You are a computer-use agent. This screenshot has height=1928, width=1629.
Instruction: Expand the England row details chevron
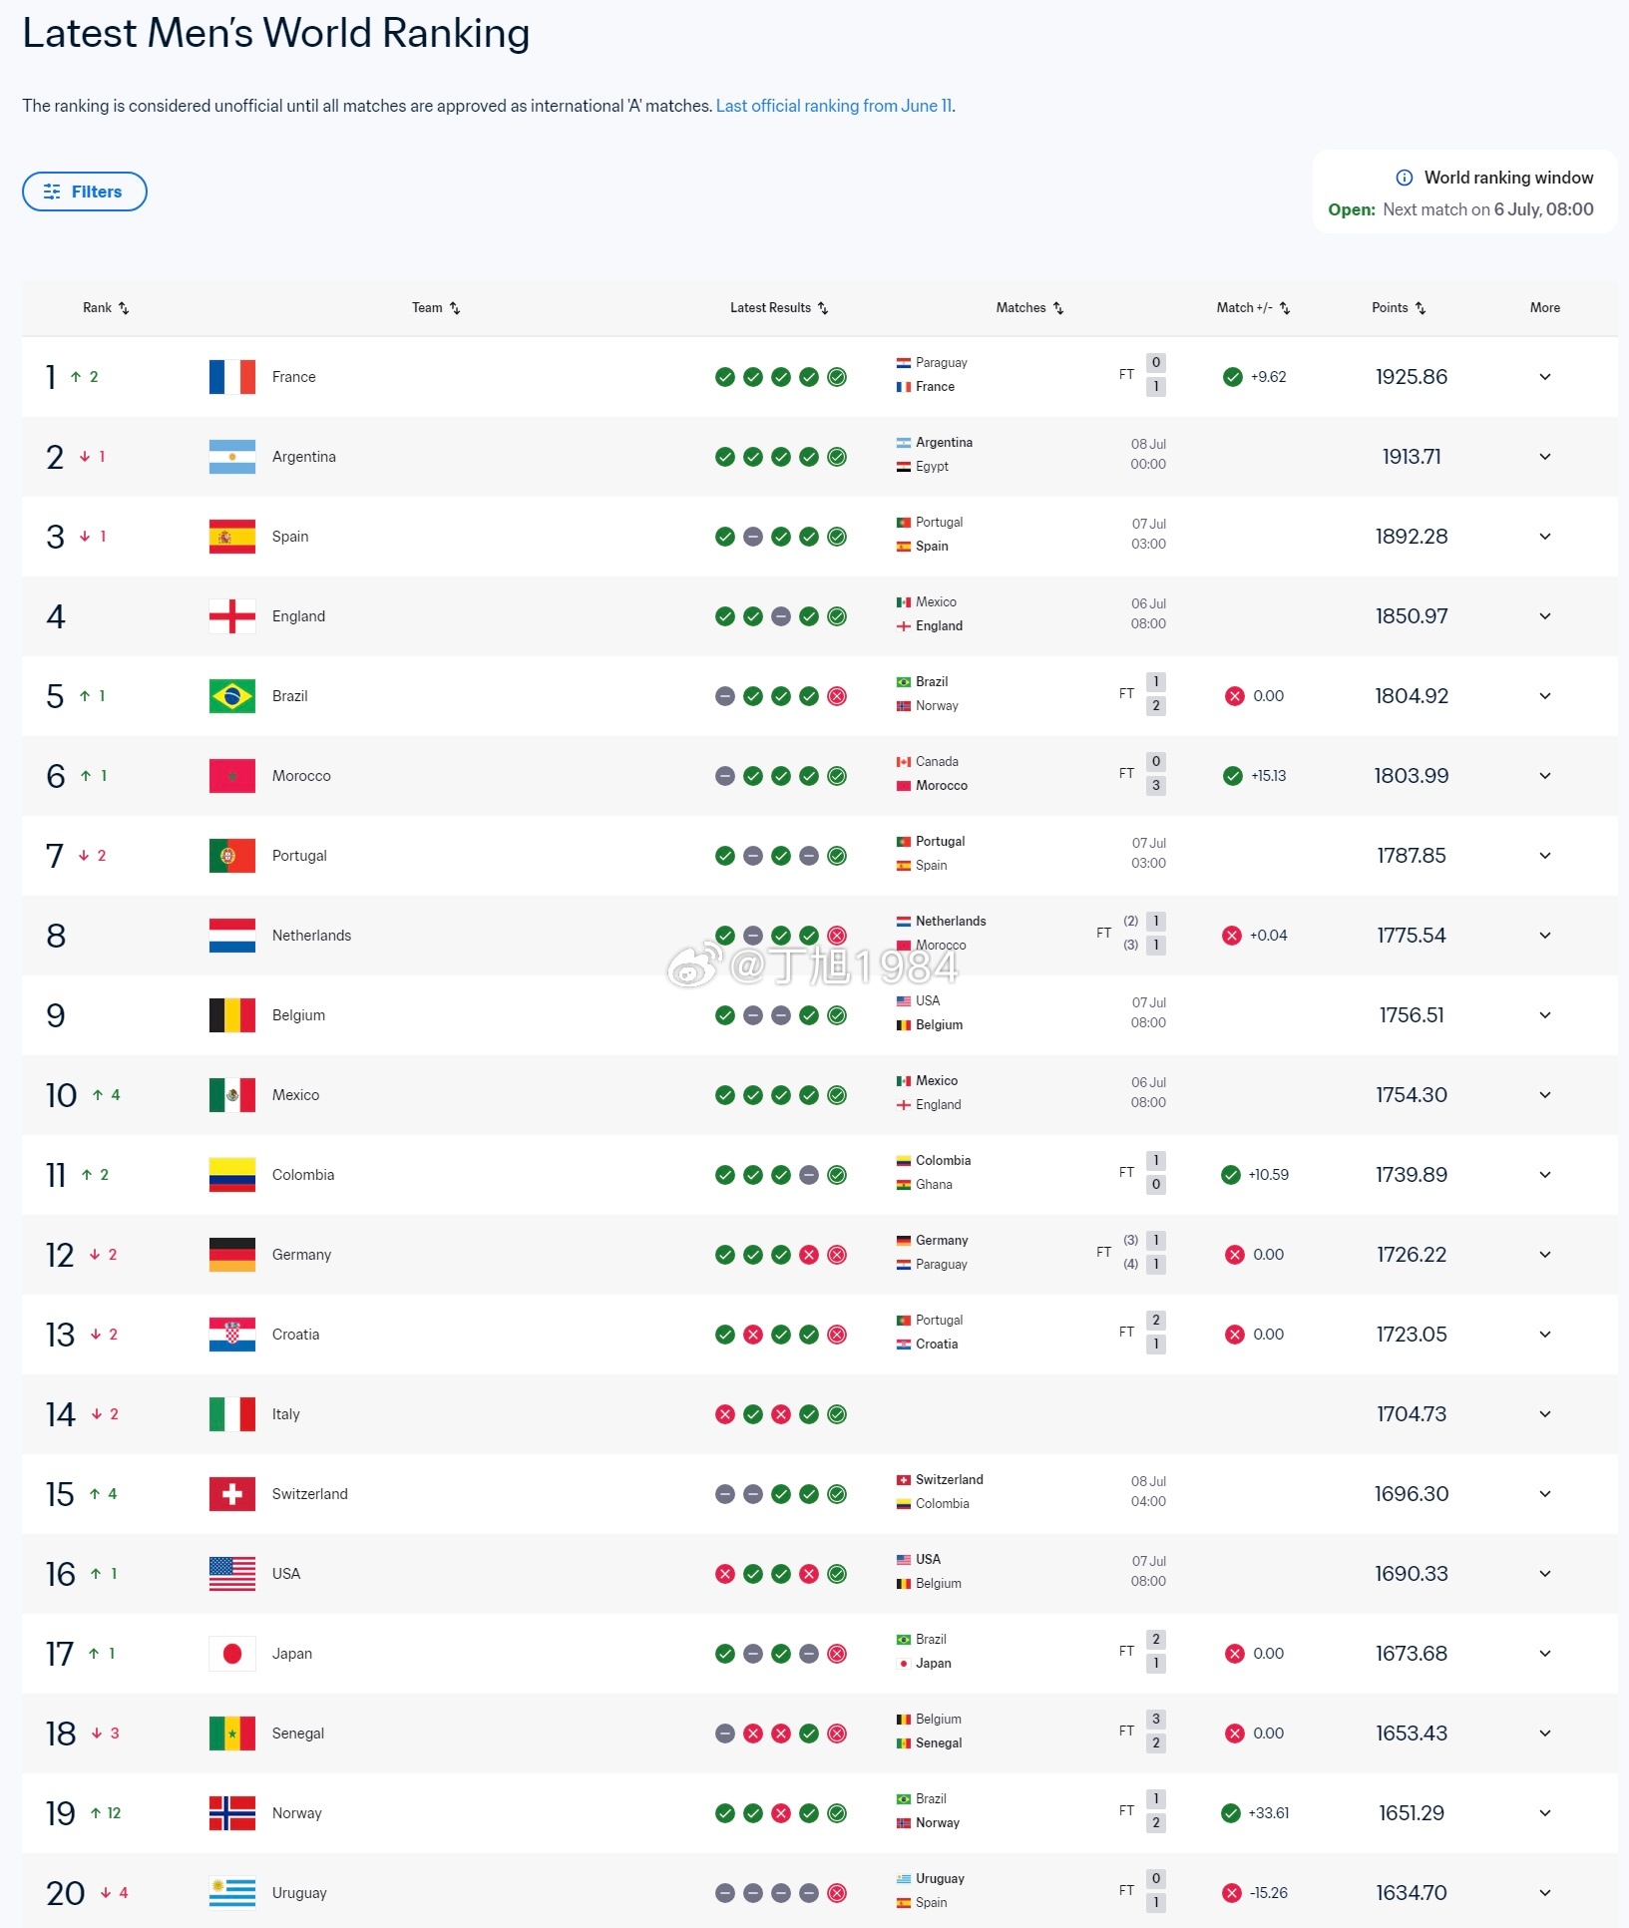[x=1544, y=616]
